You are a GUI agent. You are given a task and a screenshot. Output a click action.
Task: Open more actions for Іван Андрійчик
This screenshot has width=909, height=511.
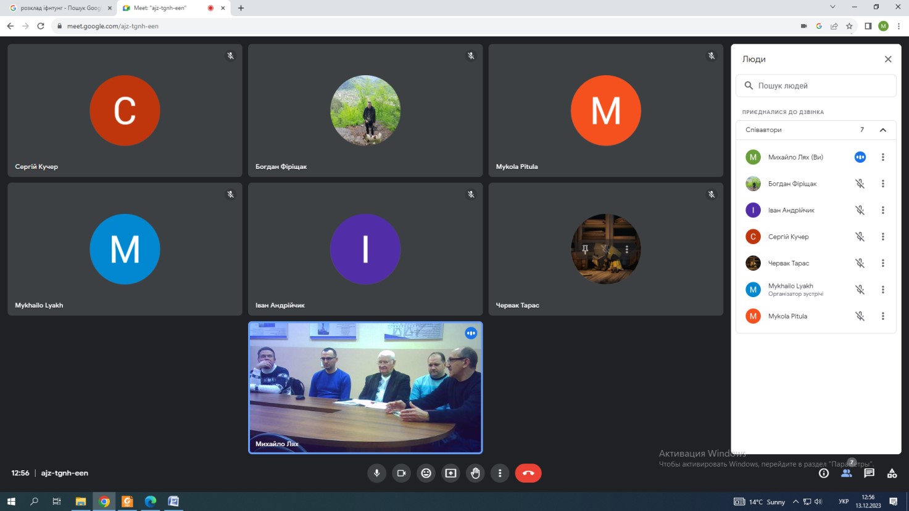(x=882, y=210)
